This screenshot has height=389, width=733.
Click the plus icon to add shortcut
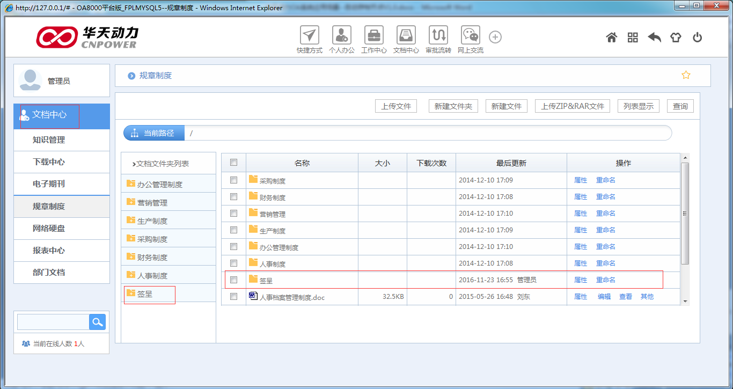495,37
